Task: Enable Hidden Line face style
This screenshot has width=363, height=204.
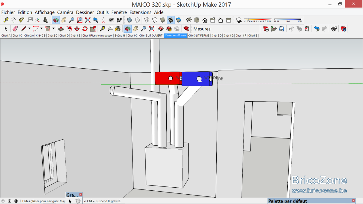Action: [x=155, y=20]
